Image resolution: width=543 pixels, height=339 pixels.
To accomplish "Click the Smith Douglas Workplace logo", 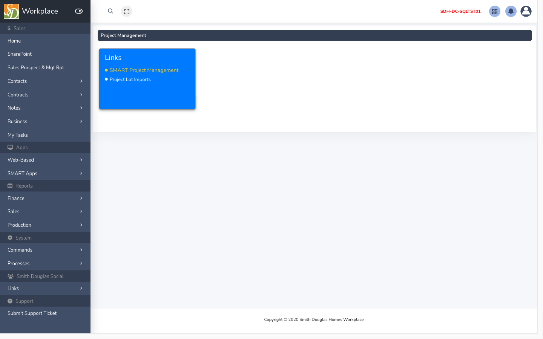I will [x=11, y=11].
